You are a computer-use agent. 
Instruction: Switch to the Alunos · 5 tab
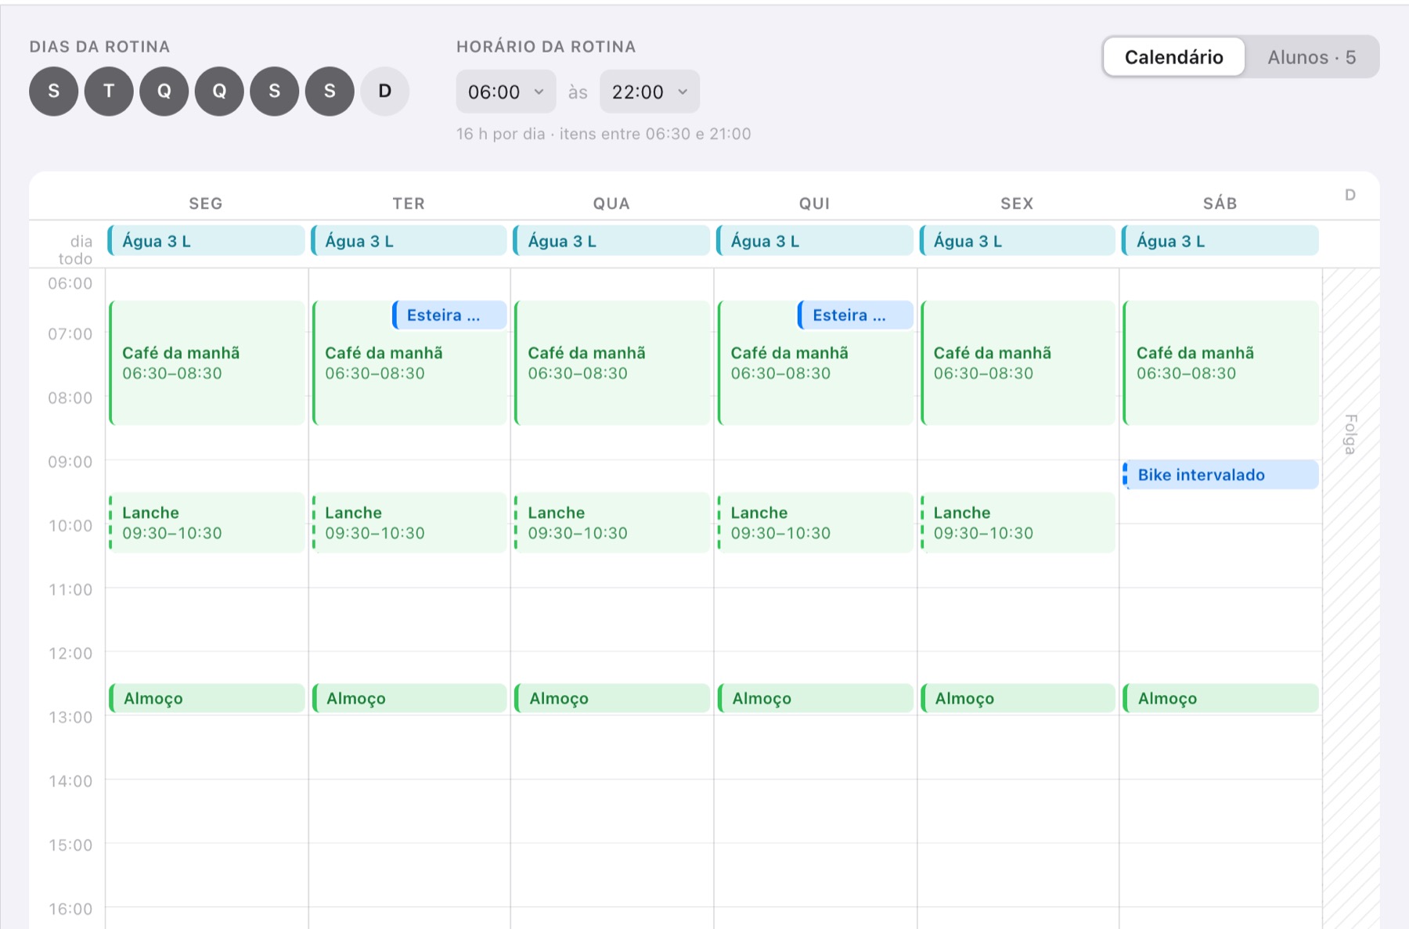(x=1311, y=57)
